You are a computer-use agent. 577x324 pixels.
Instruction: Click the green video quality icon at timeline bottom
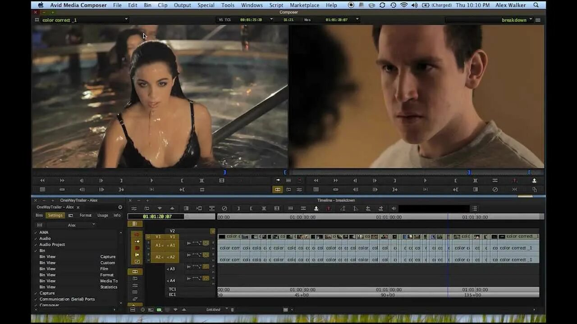(x=159, y=310)
